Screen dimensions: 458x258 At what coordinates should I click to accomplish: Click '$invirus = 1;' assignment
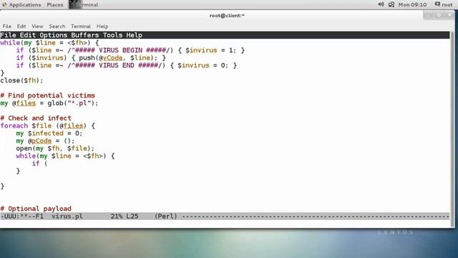[x=211, y=50]
